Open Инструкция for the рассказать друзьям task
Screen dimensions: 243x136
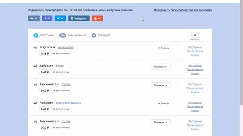click(x=195, y=102)
